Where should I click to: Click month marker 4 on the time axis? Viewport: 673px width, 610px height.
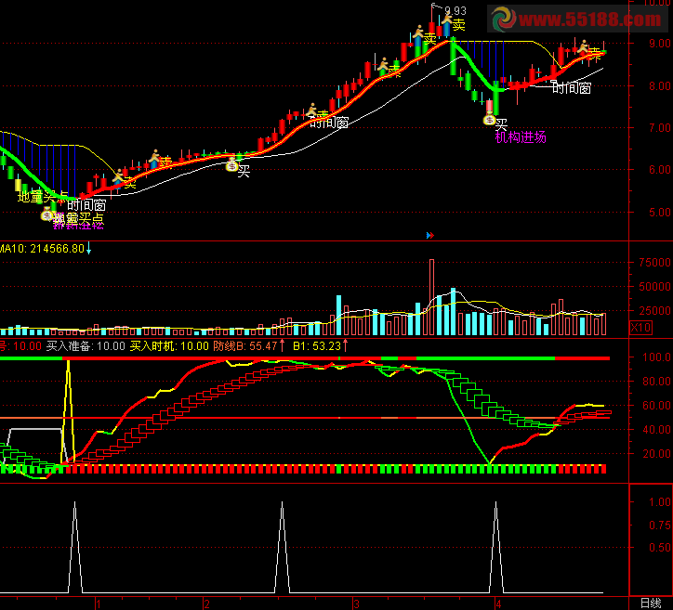pyautogui.click(x=498, y=604)
